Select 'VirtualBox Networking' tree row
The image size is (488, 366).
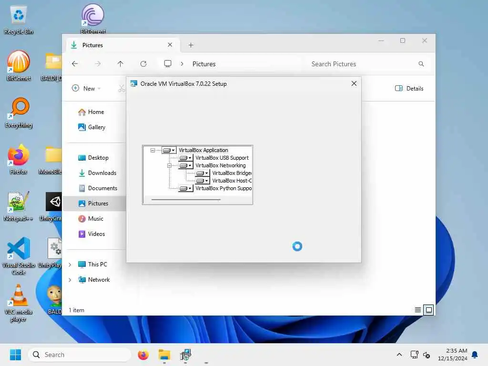(x=220, y=165)
